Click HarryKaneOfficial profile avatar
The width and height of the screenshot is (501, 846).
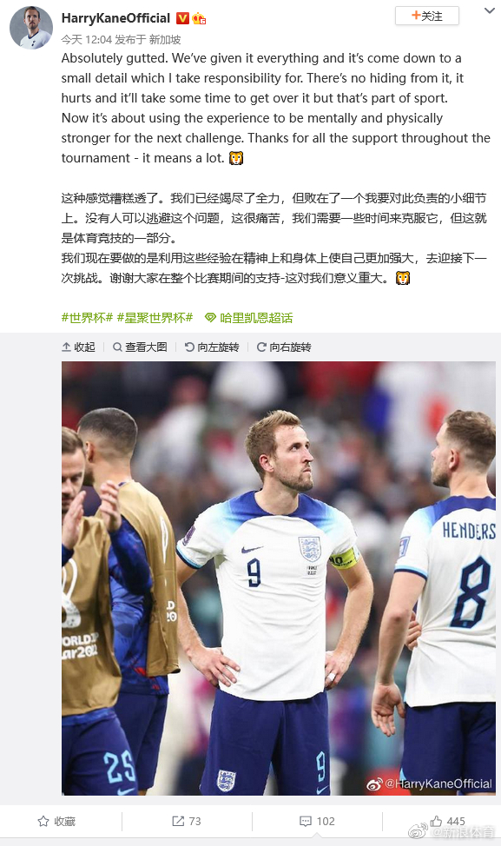point(30,28)
